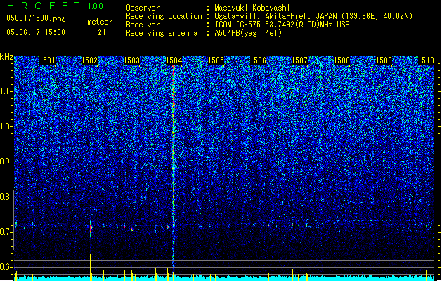Click the 1510 time marker label

click(x=426, y=60)
